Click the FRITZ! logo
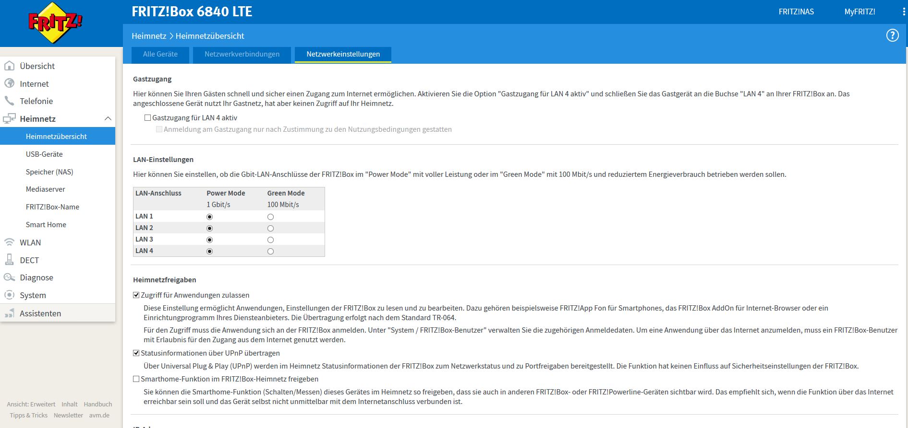Image resolution: width=908 pixels, height=428 pixels. pos(55,23)
